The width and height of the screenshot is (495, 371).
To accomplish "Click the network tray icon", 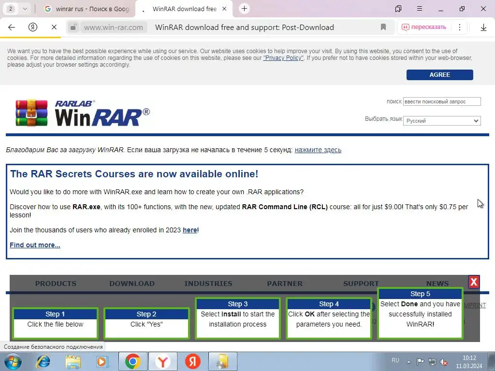I will pyautogui.click(x=432, y=362).
